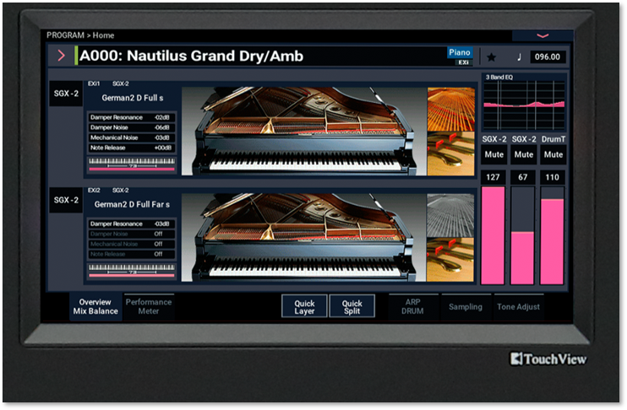Tap the EXi1 keyboard zone range display
Viewport: 627px width, 410px height.
132,165
